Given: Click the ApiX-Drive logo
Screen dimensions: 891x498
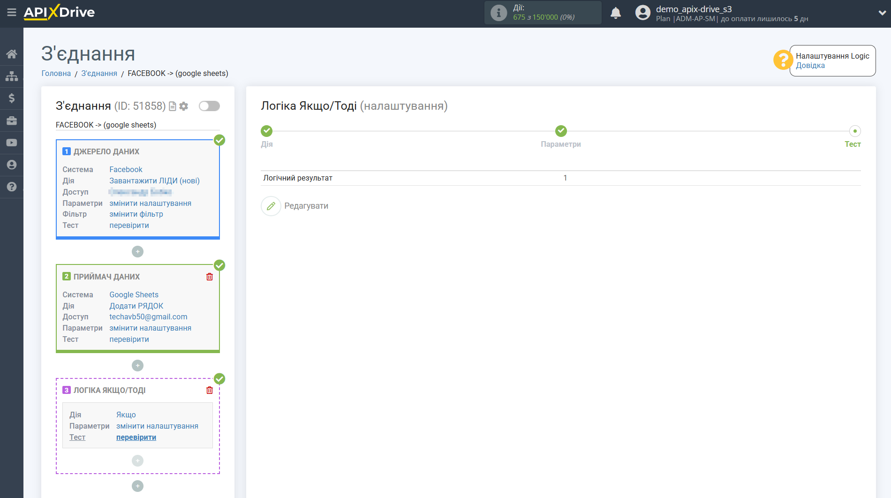Looking at the screenshot, I should tap(59, 13).
